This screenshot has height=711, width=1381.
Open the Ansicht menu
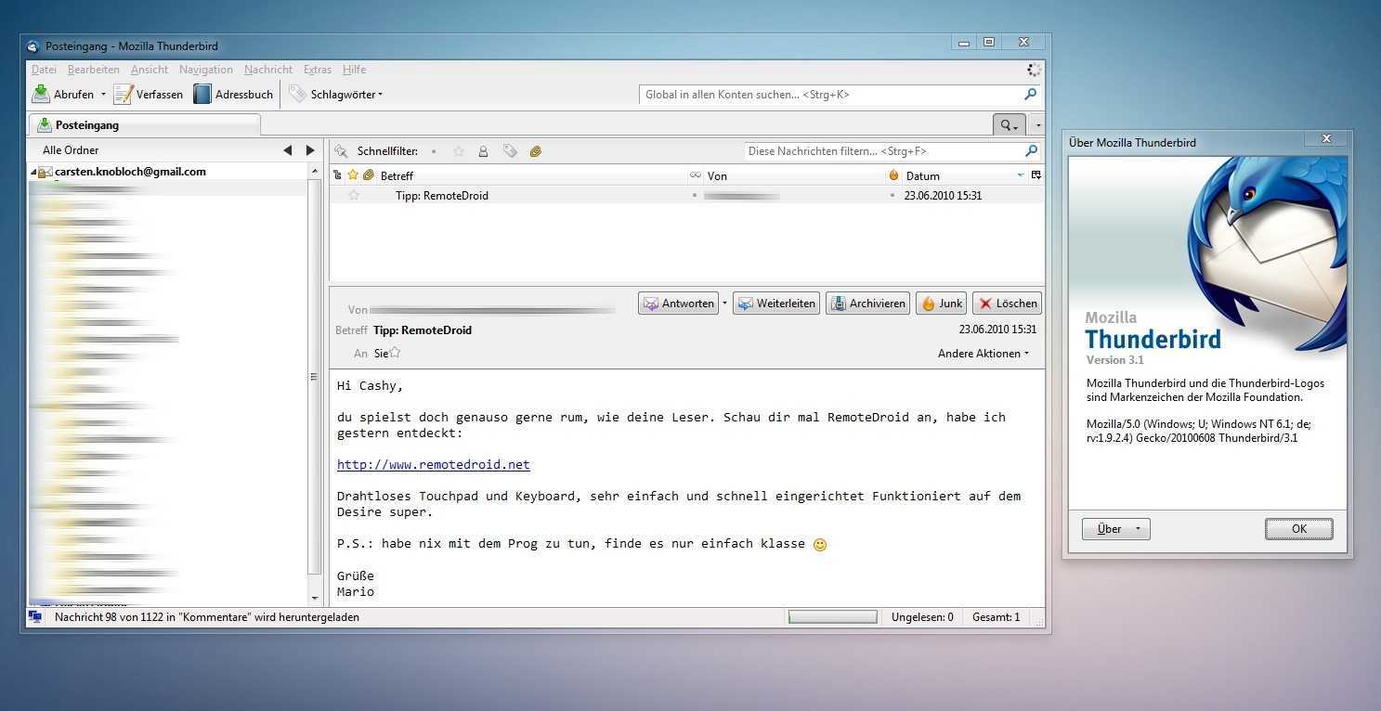point(150,70)
